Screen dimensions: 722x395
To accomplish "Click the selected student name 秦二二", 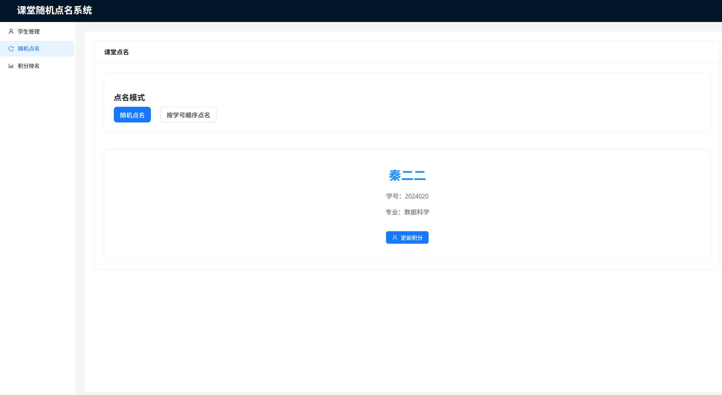I will point(407,176).
